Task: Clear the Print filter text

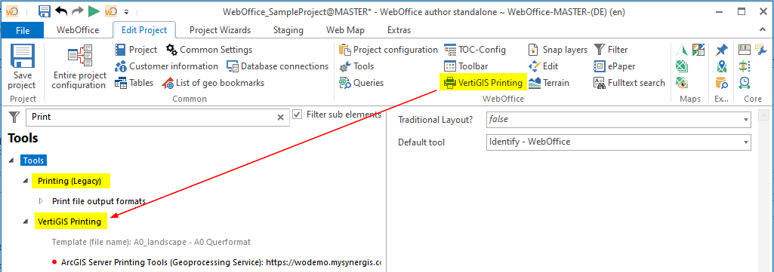Action: tap(280, 118)
